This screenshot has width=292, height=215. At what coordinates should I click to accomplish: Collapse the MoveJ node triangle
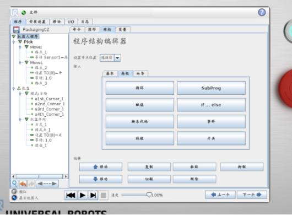(26, 47)
